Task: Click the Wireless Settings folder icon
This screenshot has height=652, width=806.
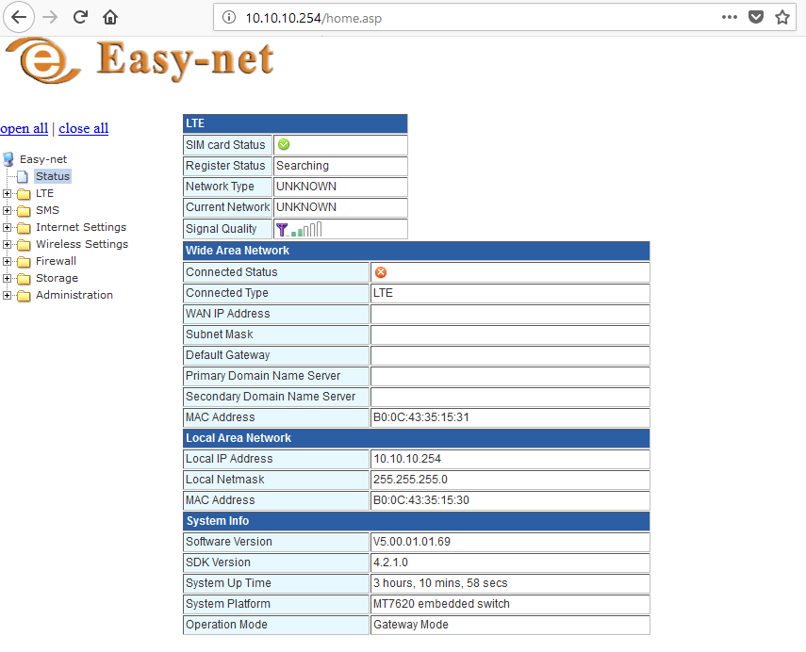Action: pyautogui.click(x=24, y=245)
